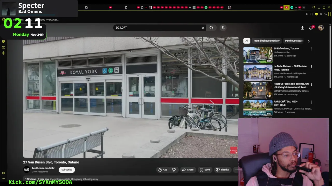Take a snapshot with the toolbar capture icon
The width and height of the screenshot is (332, 186).
(312, 14)
